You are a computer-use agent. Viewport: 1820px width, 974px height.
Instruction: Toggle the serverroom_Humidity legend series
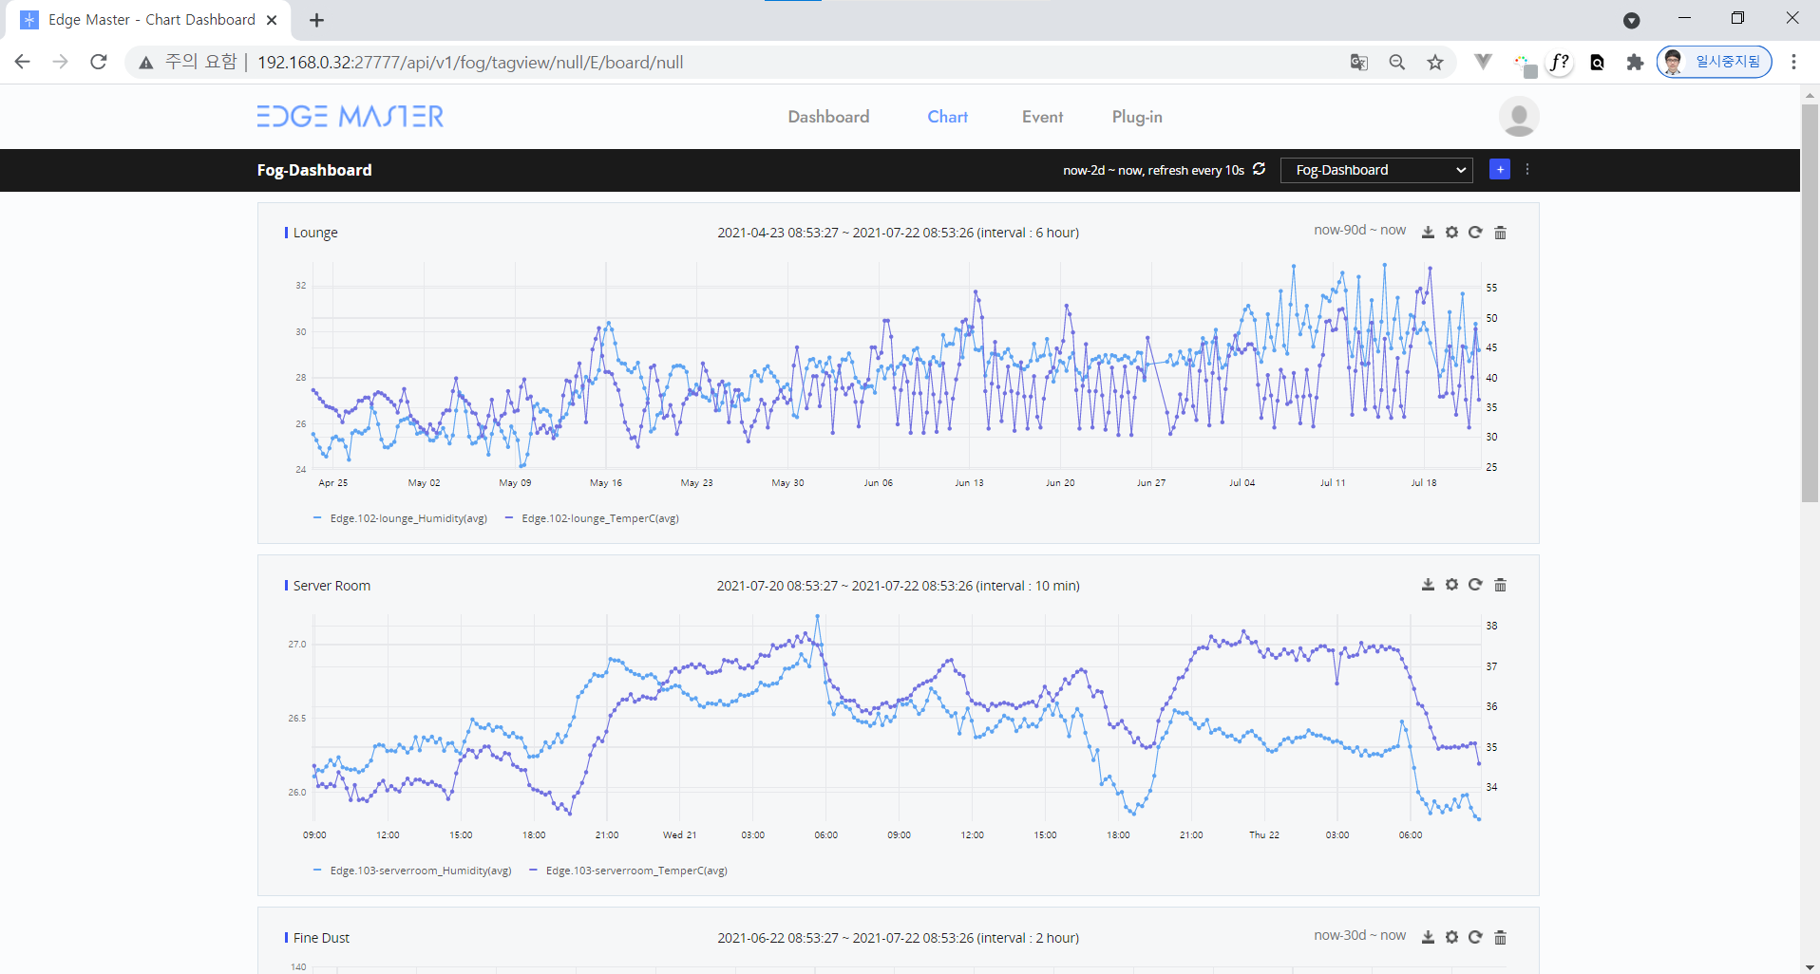(412, 871)
